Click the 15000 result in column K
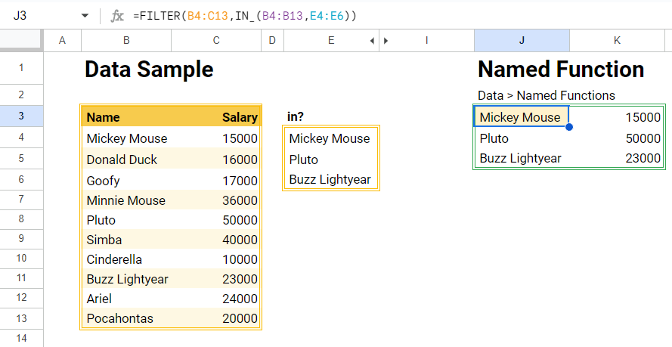This screenshot has height=347, width=672. pyautogui.click(x=617, y=116)
